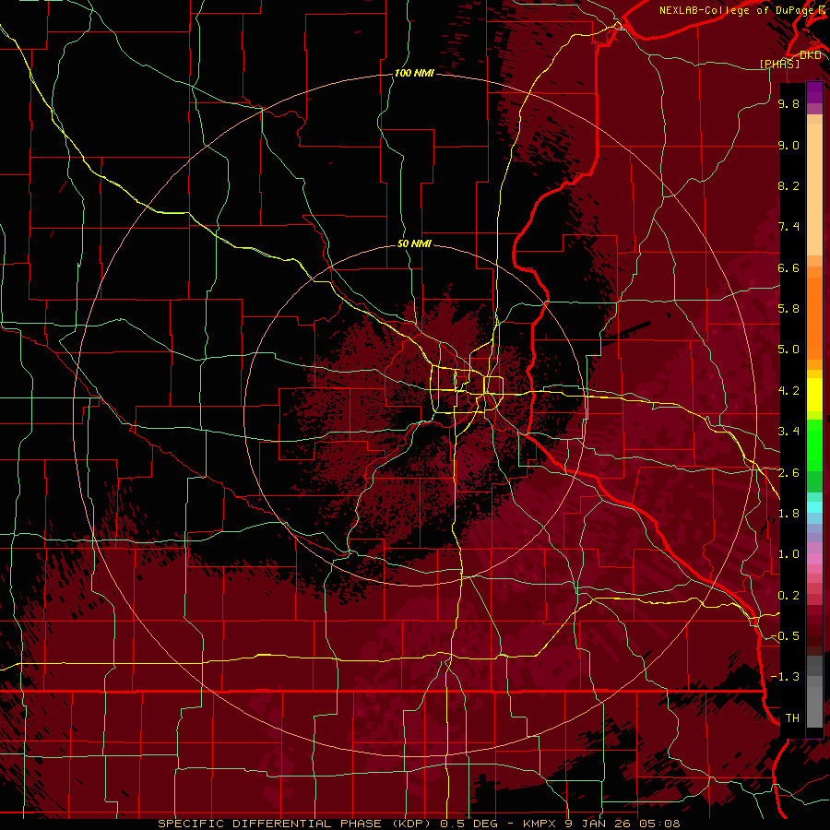
Task: Click the 2.6 value on color scale
Action: (x=788, y=472)
